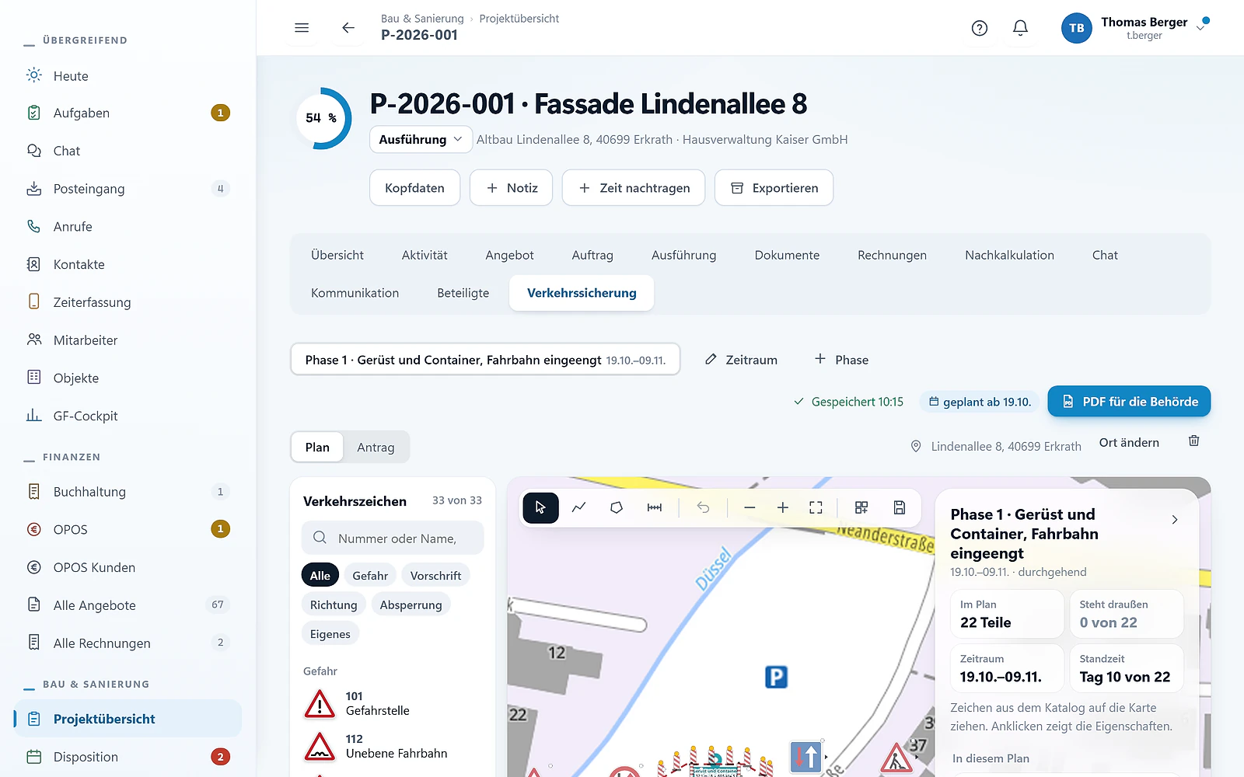Select the pointer tool in map toolbar
Image resolution: width=1244 pixels, height=777 pixels.
[540, 507]
